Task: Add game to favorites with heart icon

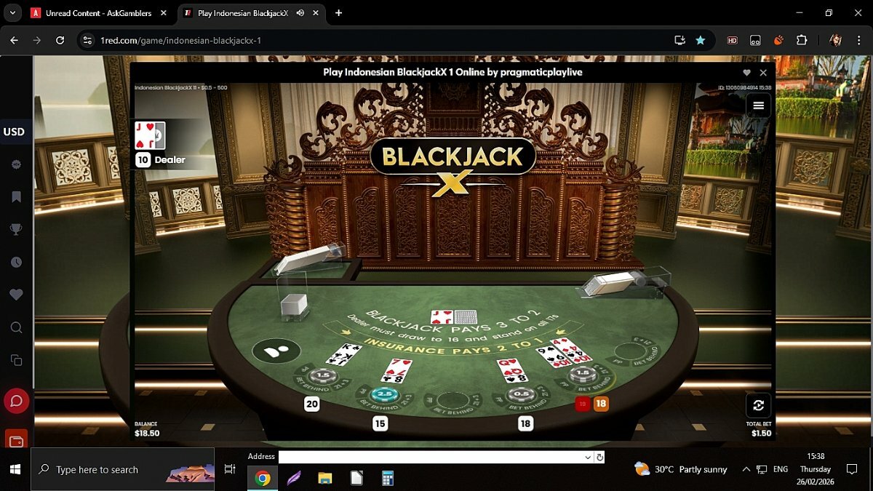Action: pyautogui.click(x=746, y=73)
